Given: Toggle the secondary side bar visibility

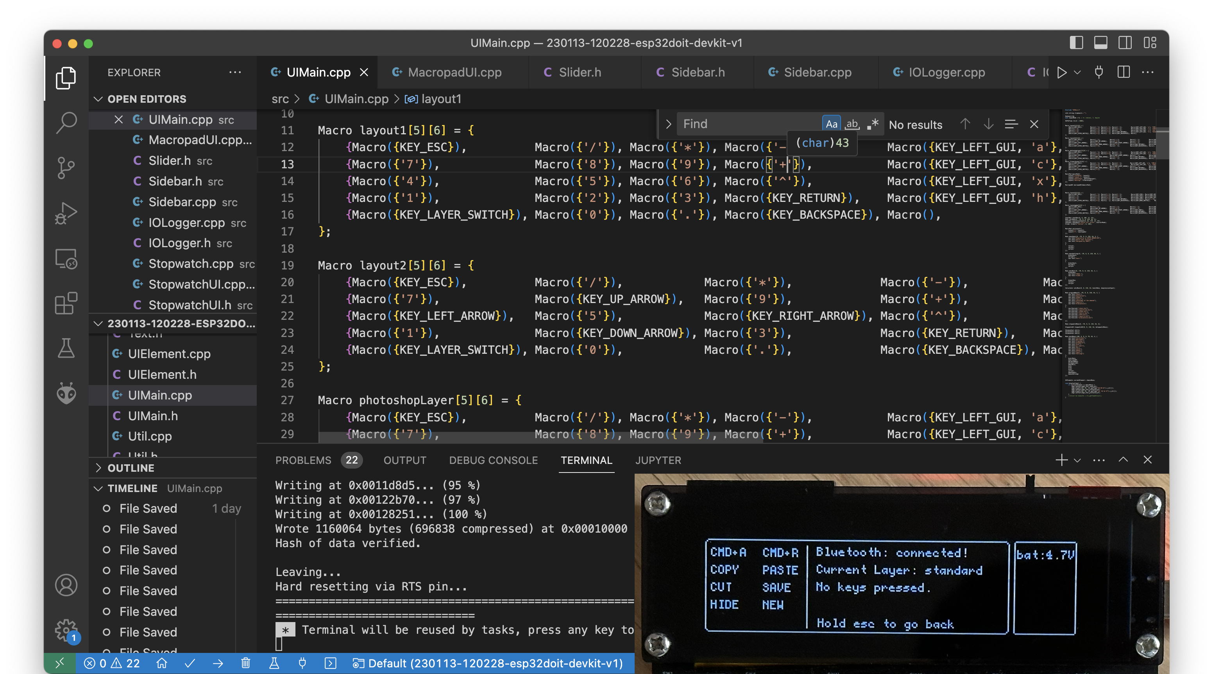Looking at the screenshot, I should (x=1125, y=43).
